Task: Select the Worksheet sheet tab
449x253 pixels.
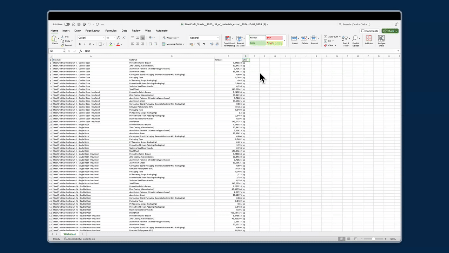Action: (69, 234)
